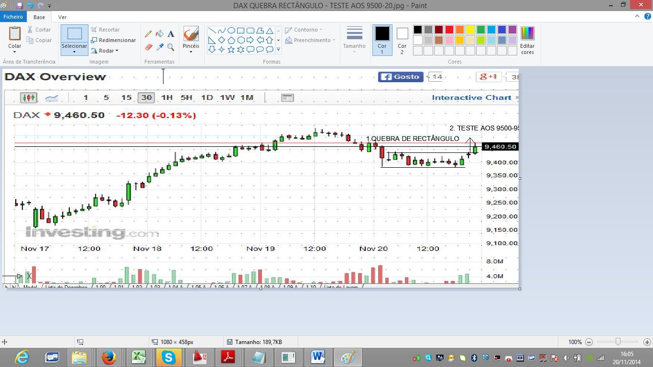Select the Rectangle shape

240,30
